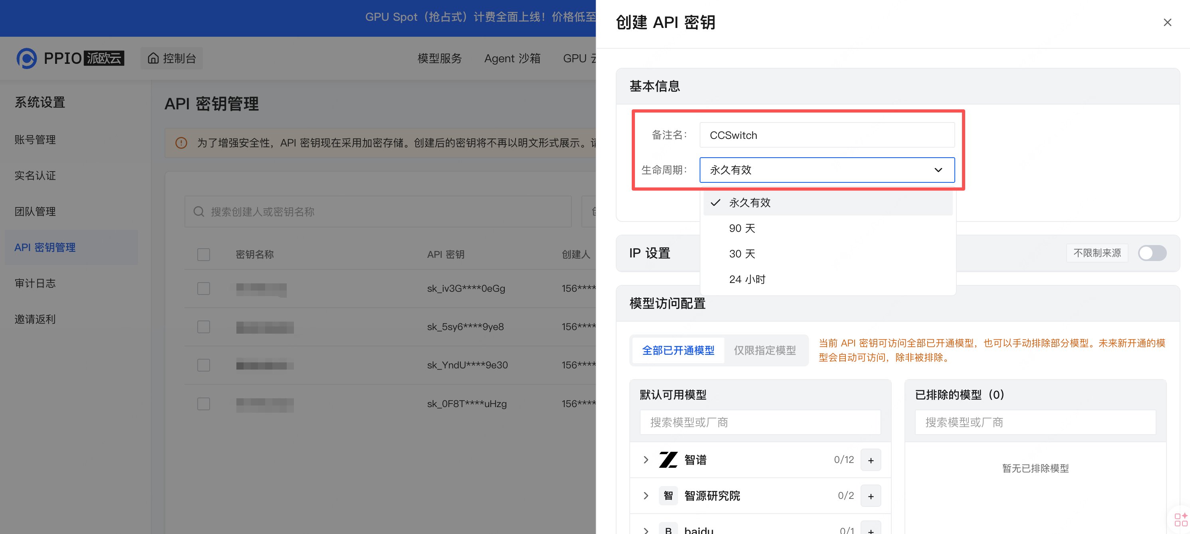This screenshot has height=534, width=1190.
Task: Open Agent 沙箱 top menu
Action: (512, 59)
